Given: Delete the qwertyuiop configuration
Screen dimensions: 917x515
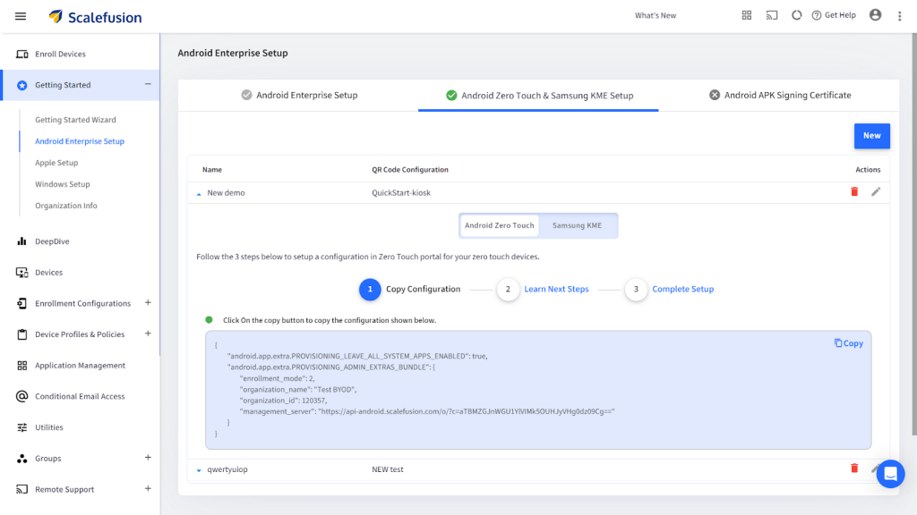Looking at the screenshot, I should coord(853,469).
